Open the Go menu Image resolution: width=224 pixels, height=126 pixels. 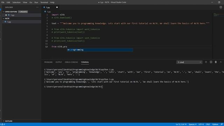point(31,2)
